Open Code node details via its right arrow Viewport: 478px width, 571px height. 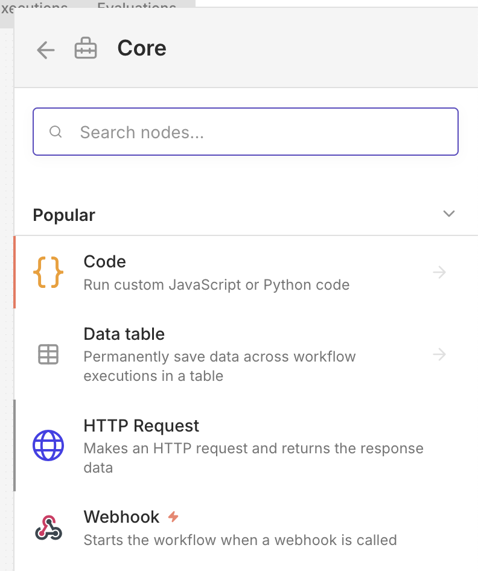coord(439,272)
